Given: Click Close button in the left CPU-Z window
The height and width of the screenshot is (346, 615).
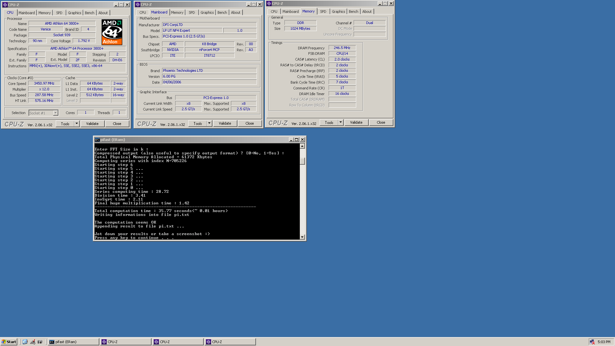Looking at the screenshot, I should click(x=117, y=124).
